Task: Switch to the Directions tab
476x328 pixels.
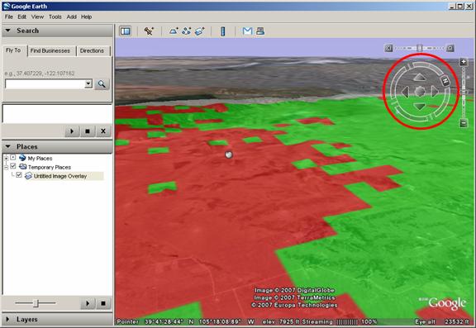Action: tap(92, 50)
